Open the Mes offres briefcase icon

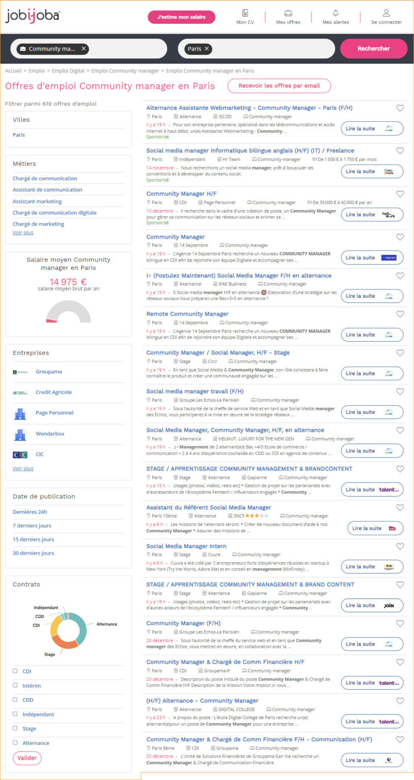288,13
